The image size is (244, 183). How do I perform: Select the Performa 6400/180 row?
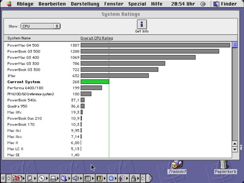(x=118, y=88)
